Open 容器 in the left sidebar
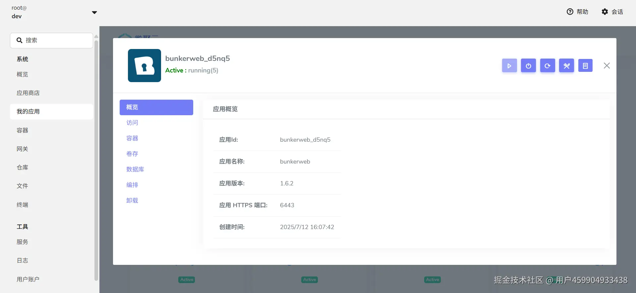Viewport: 636px width, 293px height. pyautogui.click(x=52, y=130)
